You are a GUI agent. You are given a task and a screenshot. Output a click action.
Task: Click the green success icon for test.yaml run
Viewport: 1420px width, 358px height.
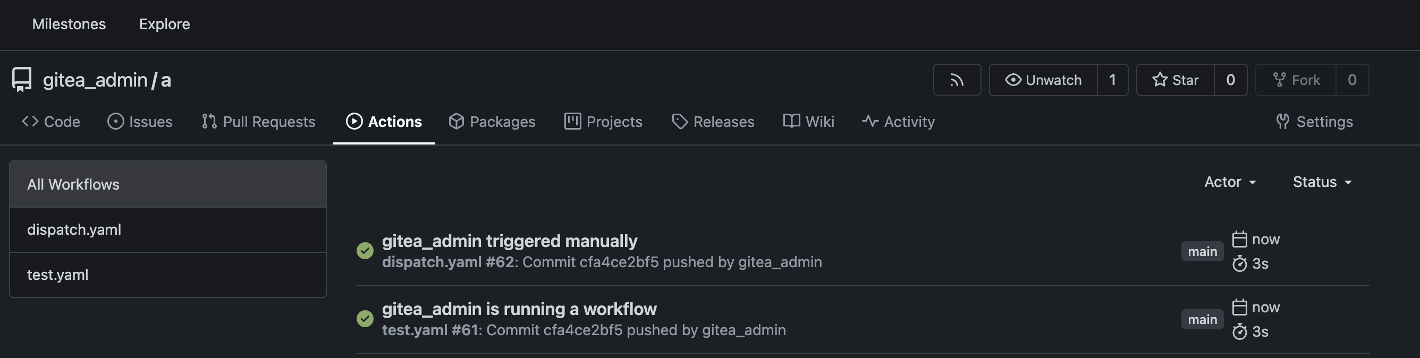coord(365,319)
